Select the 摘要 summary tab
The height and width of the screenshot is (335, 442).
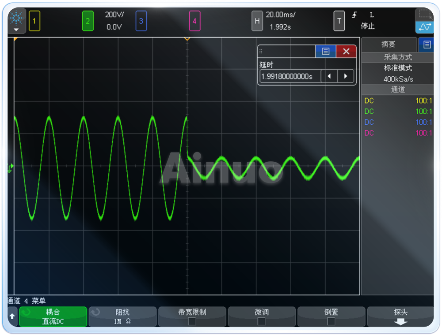[389, 45]
